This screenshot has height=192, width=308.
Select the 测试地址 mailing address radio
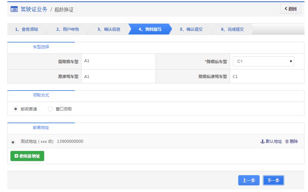click(13, 142)
